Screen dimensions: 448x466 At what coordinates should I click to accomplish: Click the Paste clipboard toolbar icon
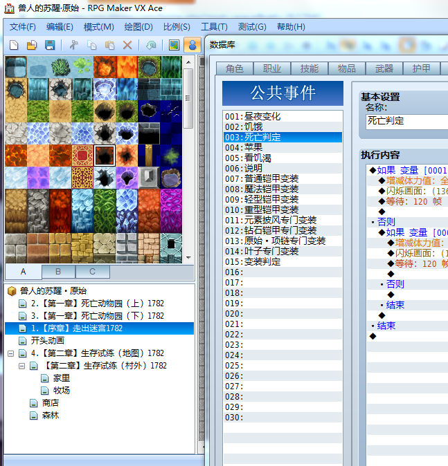[109, 45]
